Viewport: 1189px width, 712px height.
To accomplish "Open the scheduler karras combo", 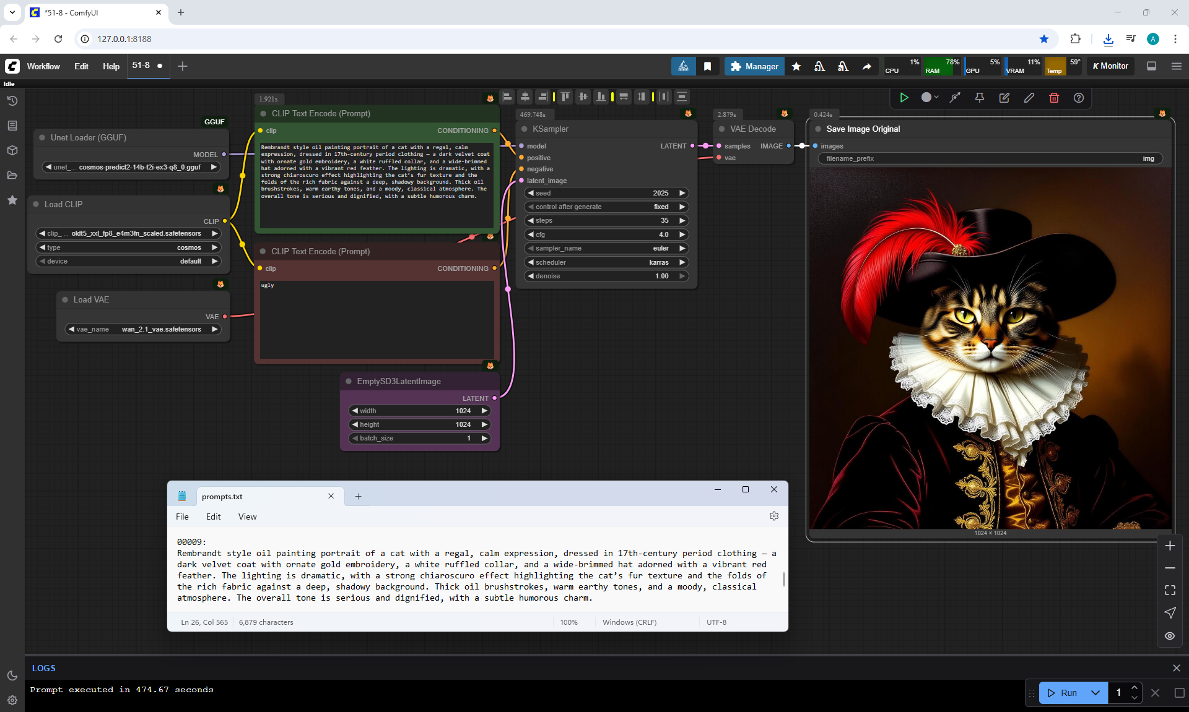I will pos(606,262).
